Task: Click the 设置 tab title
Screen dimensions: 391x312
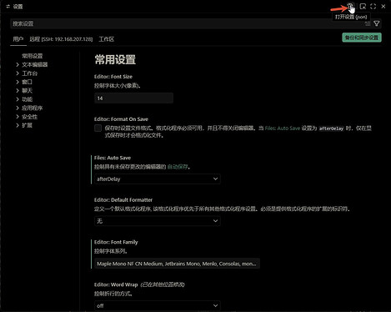Action: click(18, 7)
